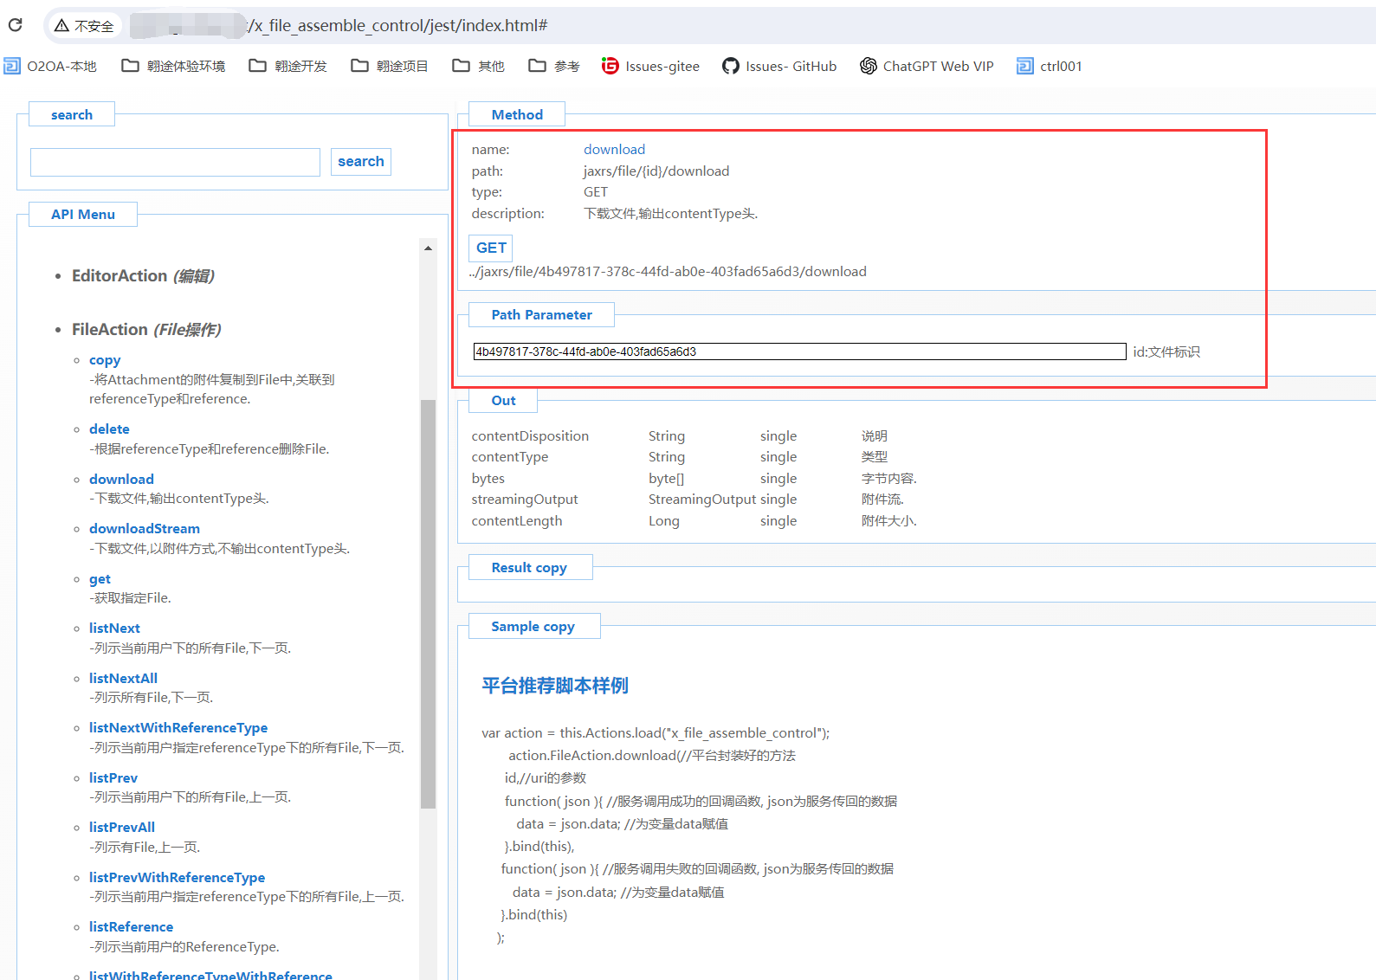Open the listNextWithReferenceType API entry
Image resolution: width=1376 pixels, height=980 pixels.
point(178,728)
